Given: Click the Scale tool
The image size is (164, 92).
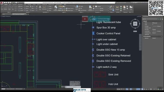Looking at the screenshot, I should 26,10.
